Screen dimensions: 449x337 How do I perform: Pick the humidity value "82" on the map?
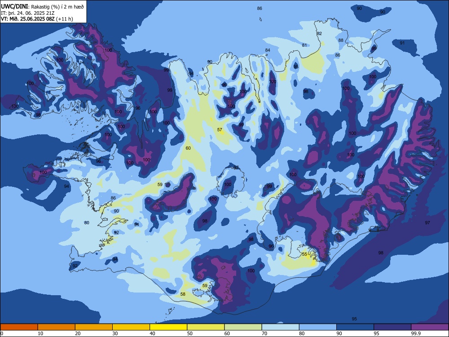pyautogui.click(x=319, y=34)
